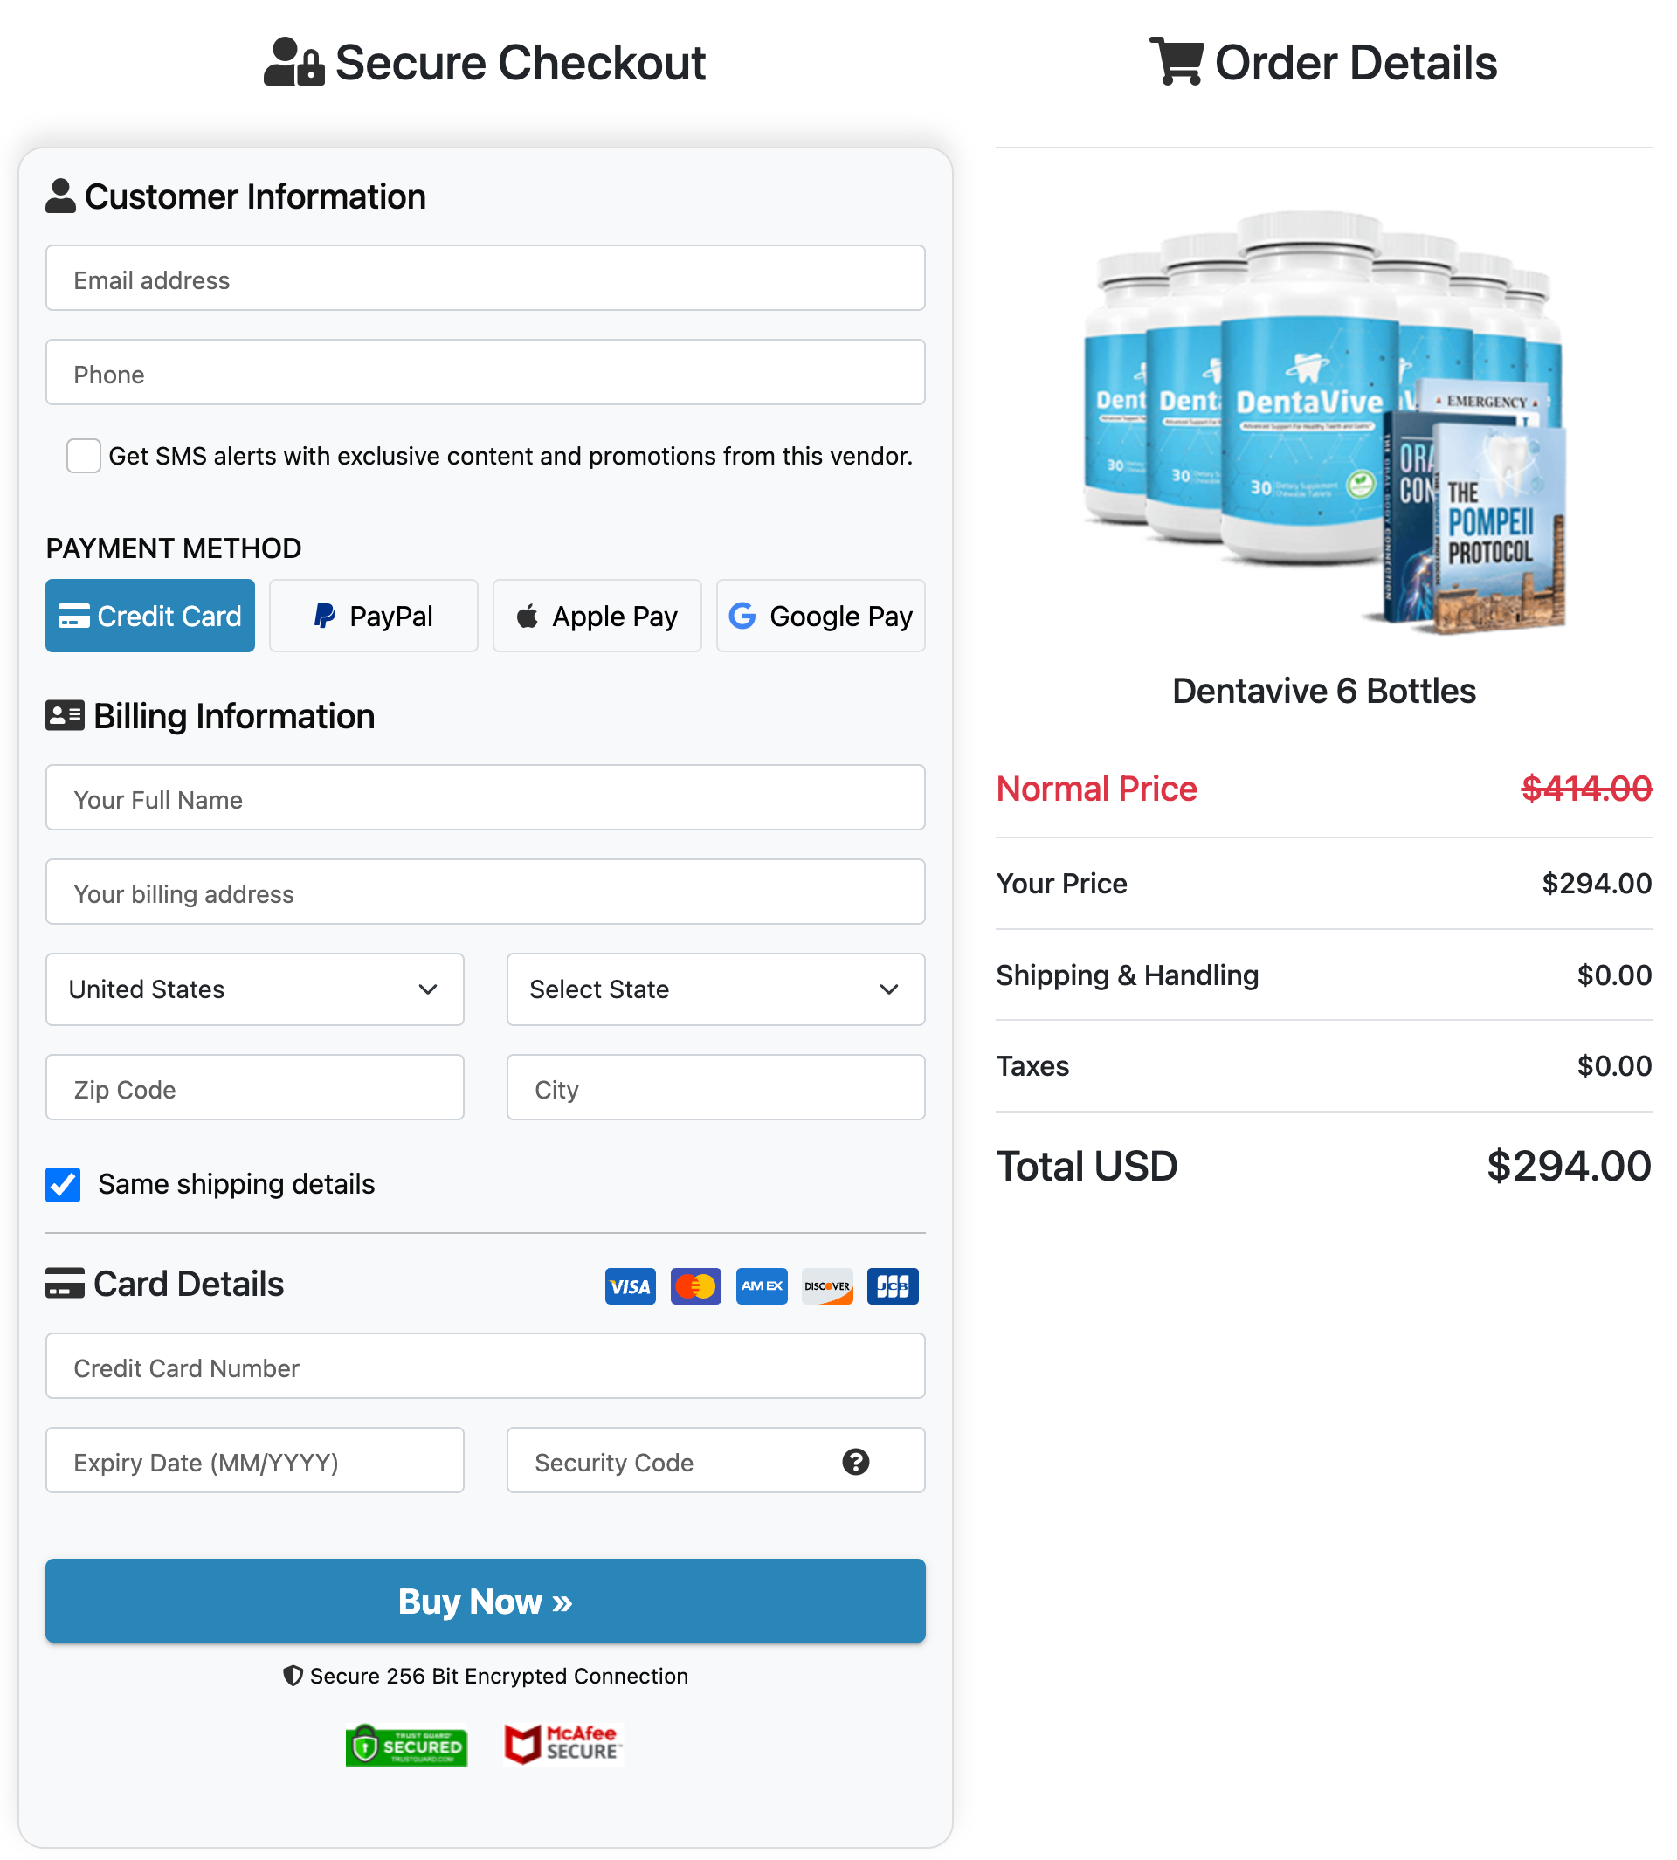Choose PayPal payment method
The image size is (1677, 1860).
click(x=374, y=616)
